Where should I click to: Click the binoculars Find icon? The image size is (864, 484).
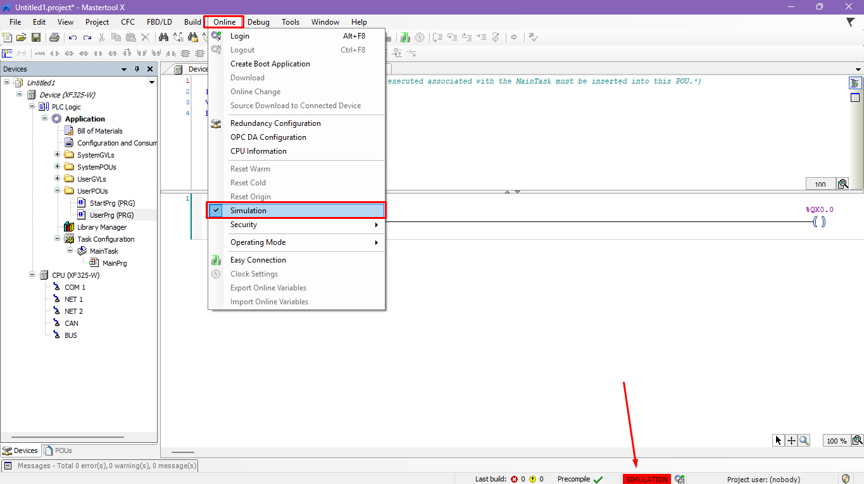[x=163, y=38]
